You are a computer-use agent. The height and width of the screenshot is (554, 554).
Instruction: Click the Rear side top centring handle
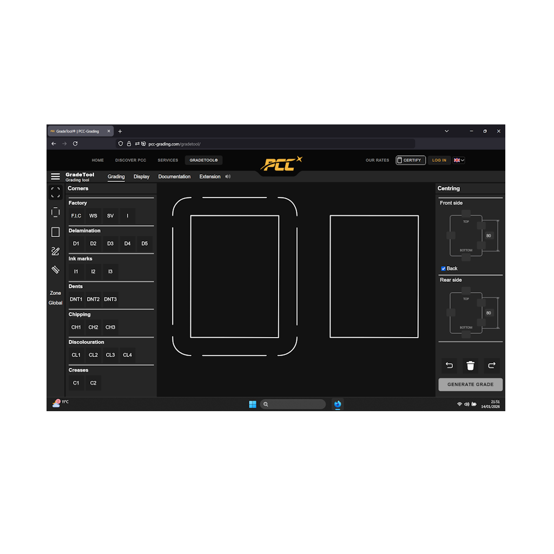tap(466, 291)
